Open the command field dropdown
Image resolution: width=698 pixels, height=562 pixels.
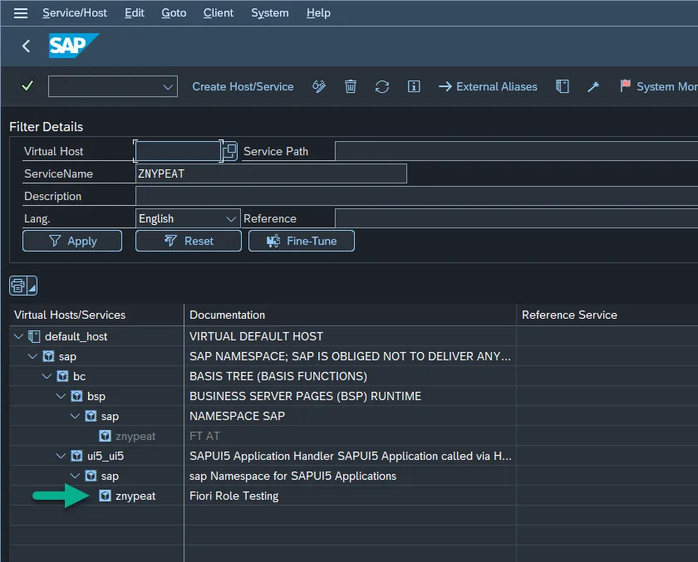pyautogui.click(x=168, y=86)
